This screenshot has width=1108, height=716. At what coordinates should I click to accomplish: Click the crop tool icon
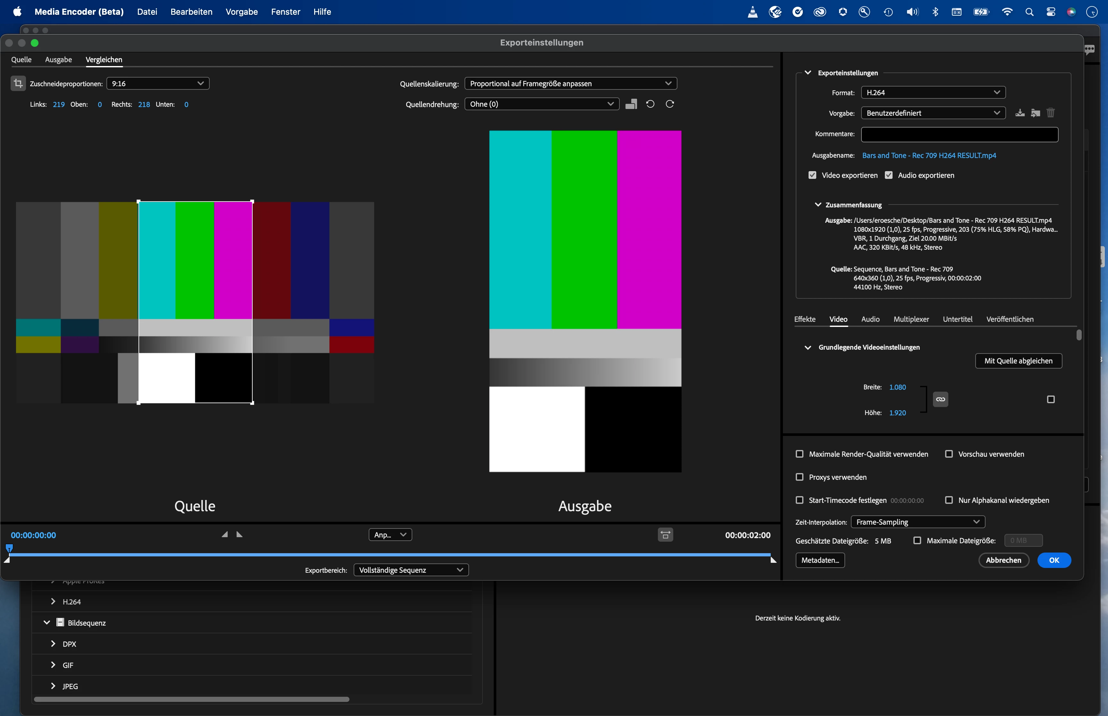pyautogui.click(x=18, y=84)
